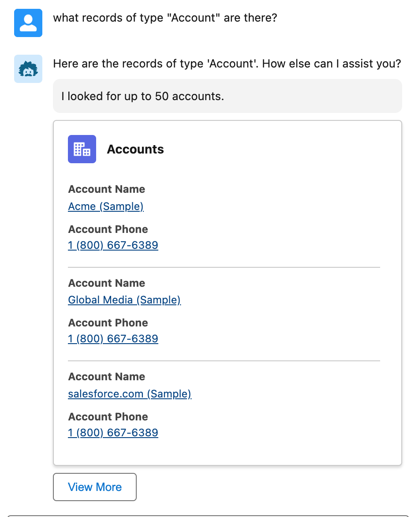Open the Global Media (Sample) account
The width and height of the screenshot is (411, 517).
tap(124, 300)
